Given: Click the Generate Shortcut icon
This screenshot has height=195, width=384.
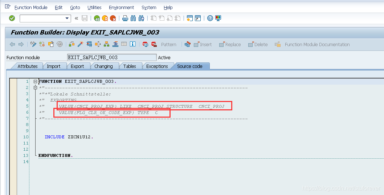Looking at the screenshot, I should tap(198, 18).
